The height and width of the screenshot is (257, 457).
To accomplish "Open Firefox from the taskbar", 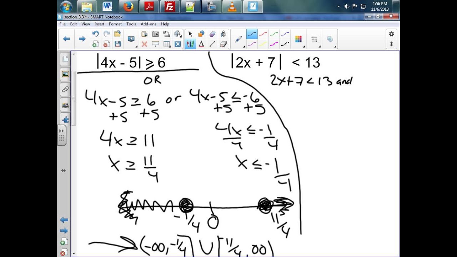I will click(x=128, y=6).
